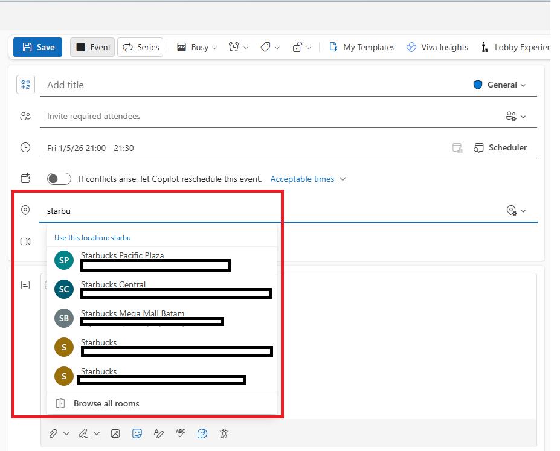The height and width of the screenshot is (451, 560).
Task: Click the private lock icon
Action: tap(297, 47)
